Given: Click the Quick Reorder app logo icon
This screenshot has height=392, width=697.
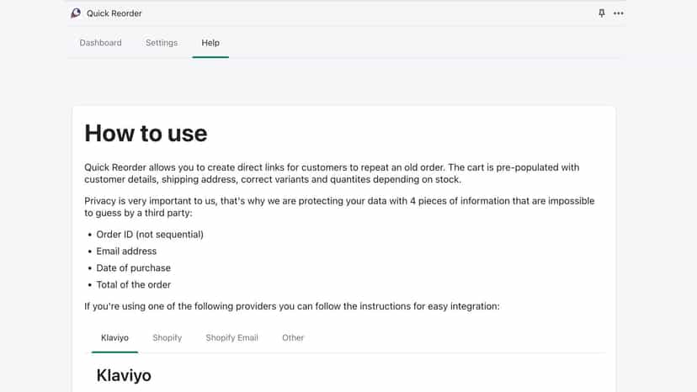Looking at the screenshot, I should [x=76, y=13].
